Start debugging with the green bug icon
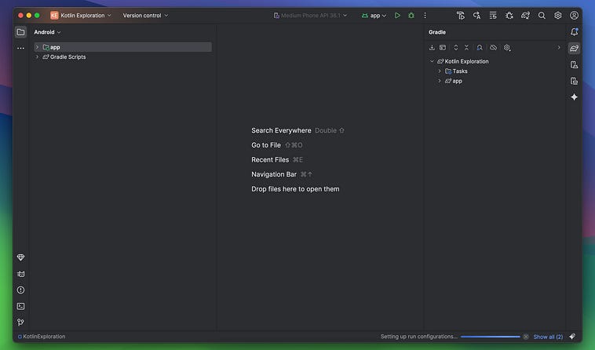 click(x=411, y=16)
